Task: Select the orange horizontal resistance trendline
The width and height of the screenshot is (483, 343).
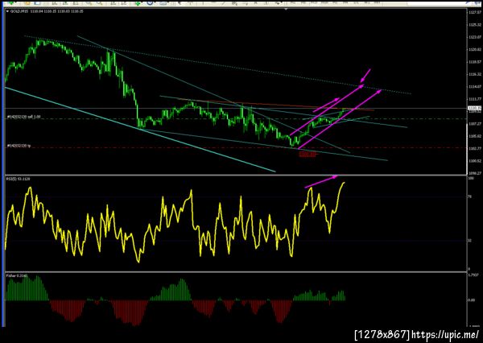Action: pos(275,105)
